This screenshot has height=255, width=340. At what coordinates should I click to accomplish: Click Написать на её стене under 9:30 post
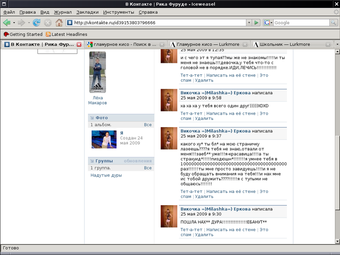click(x=231, y=229)
